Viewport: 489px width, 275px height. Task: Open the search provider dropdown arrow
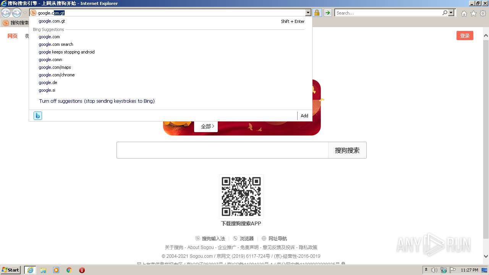click(452, 13)
